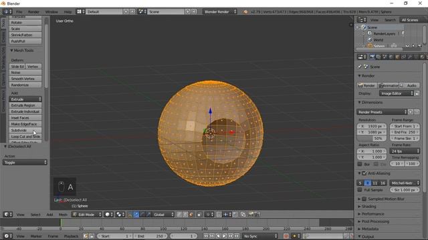Delete the current scene with X button
Screen dimensions: 428x240
point(194,12)
